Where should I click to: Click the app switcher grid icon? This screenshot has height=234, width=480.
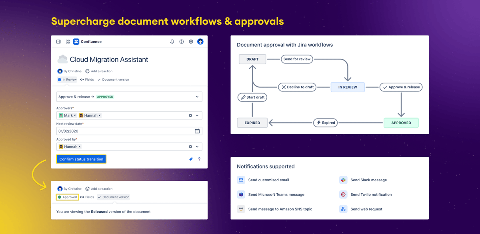(68, 42)
